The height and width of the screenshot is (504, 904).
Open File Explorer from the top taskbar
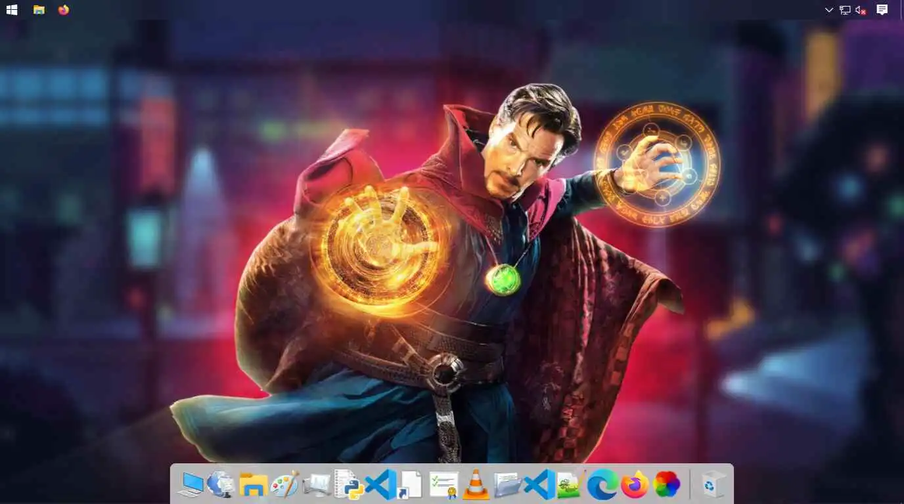[x=39, y=10]
